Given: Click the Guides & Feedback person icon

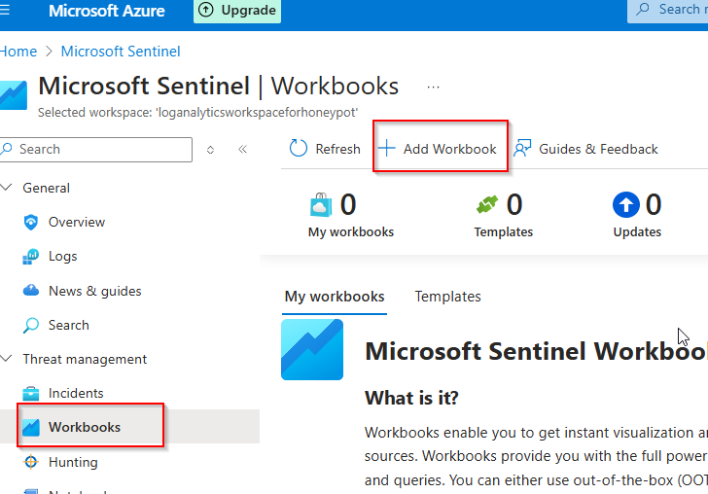Looking at the screenshot, I should tap(522, 149).
